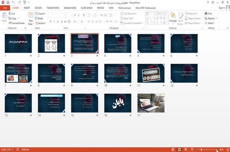Viewport: 230px width, 152px height.
Task: Open the Arrange tool in Drawing group
Action: coord(173,18)
